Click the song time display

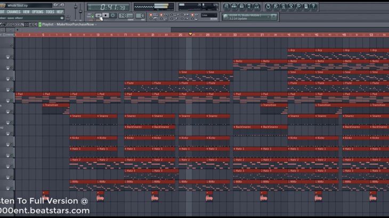click(109, 7)
